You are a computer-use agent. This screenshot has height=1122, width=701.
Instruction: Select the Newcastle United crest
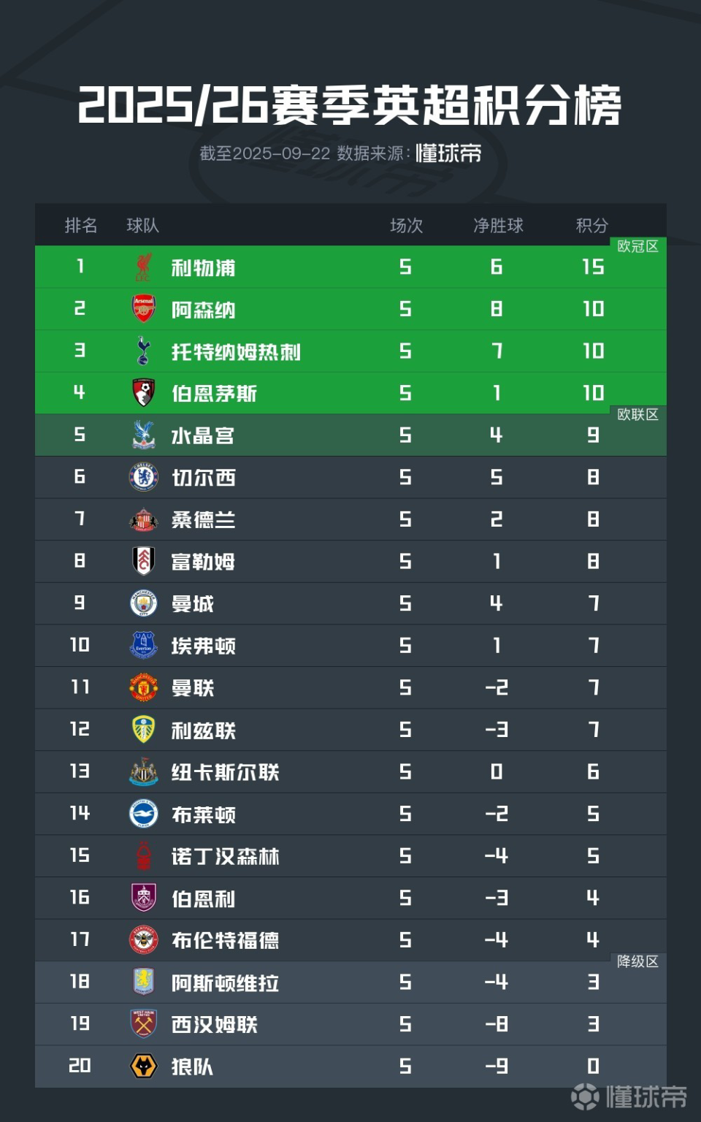pyautogui.click(x=144, y=772)
